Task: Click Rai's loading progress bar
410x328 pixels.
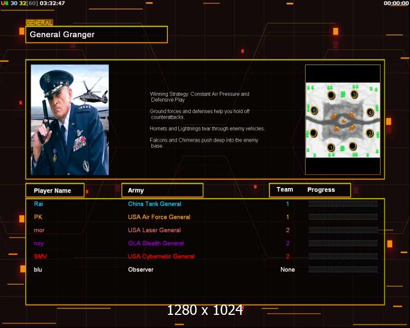Action: [x=343, y=204]
